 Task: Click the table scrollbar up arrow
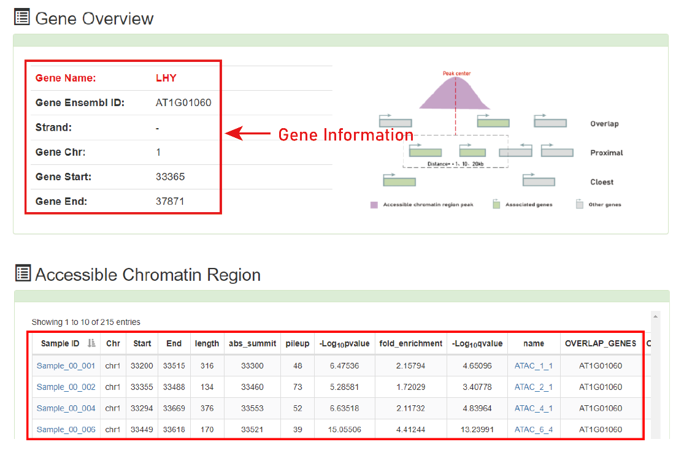click(655, 316)
